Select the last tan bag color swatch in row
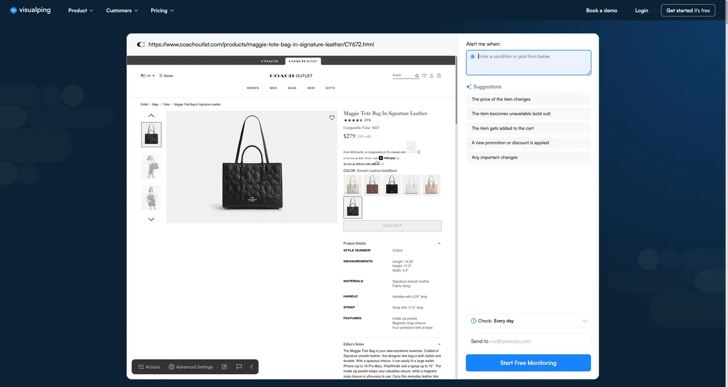728x387 pixels. click(x=431, y=185)
